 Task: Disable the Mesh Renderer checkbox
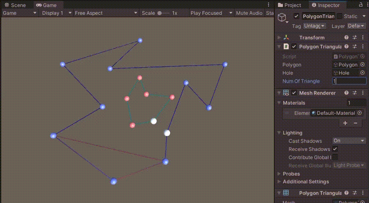294,93
